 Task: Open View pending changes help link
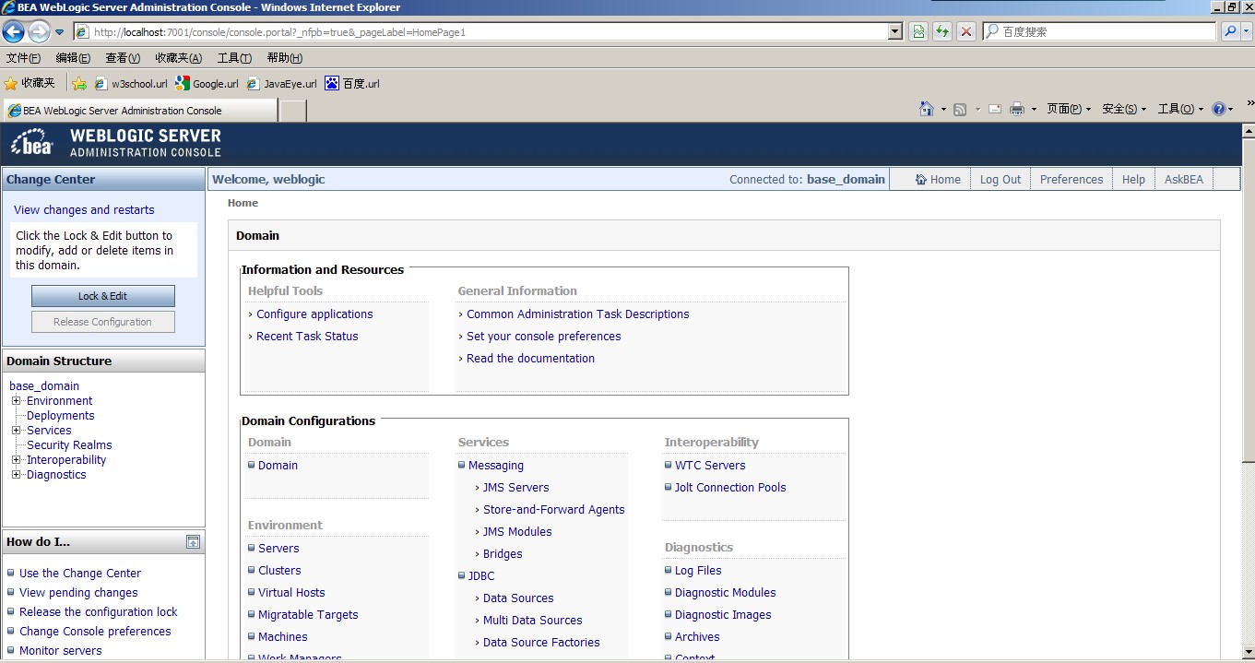click(78, 593)
